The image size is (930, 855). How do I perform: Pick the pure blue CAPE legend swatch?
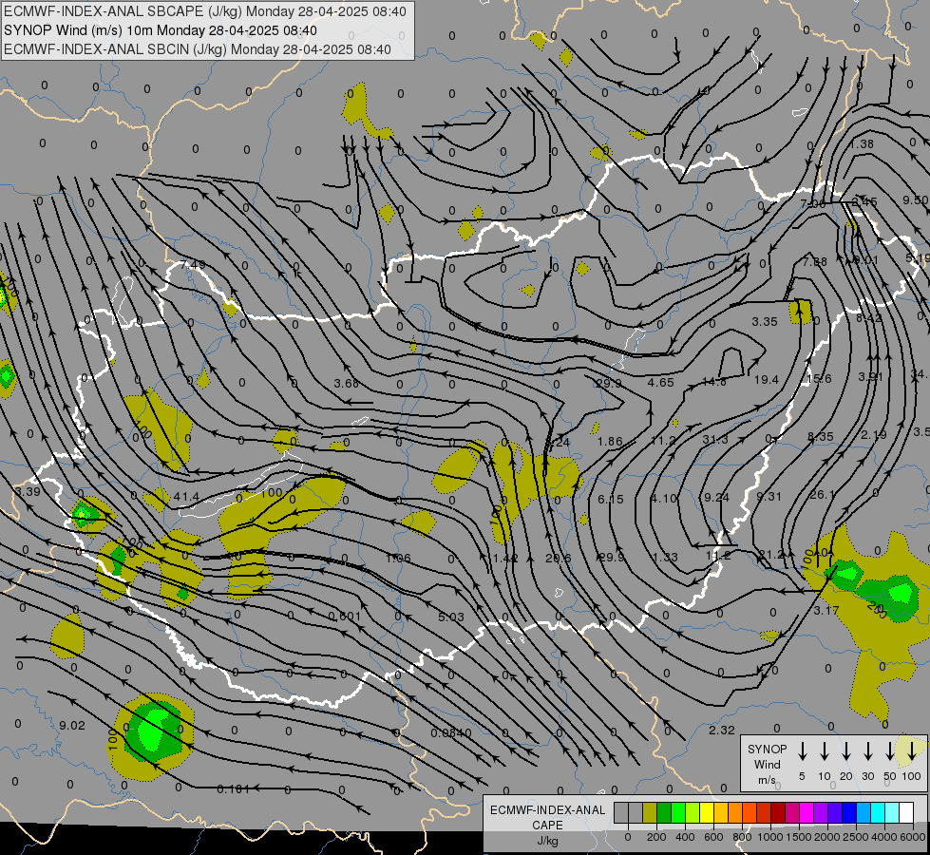848,812
